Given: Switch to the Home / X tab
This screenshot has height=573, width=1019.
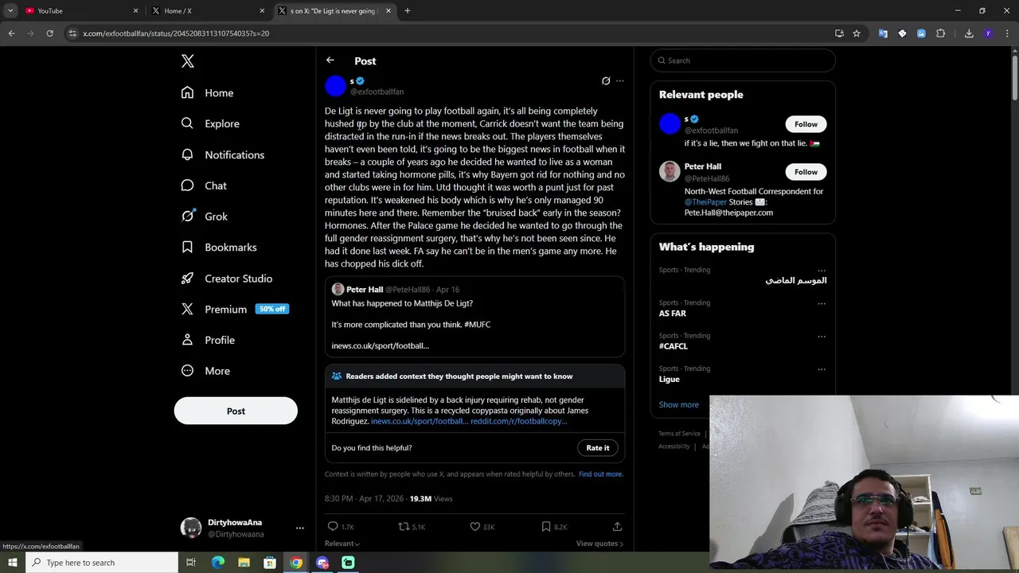Looking at the screenshot, I should [207, 10].
